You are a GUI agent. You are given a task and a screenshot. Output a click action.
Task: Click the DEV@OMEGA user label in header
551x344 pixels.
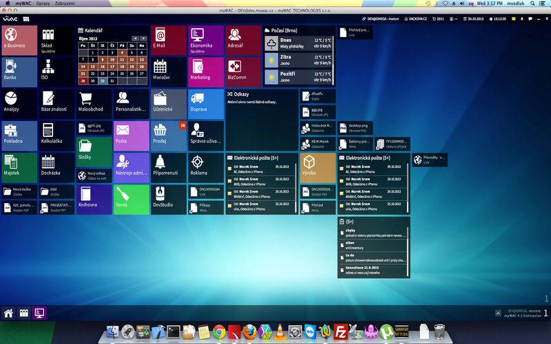click(381, 19)
